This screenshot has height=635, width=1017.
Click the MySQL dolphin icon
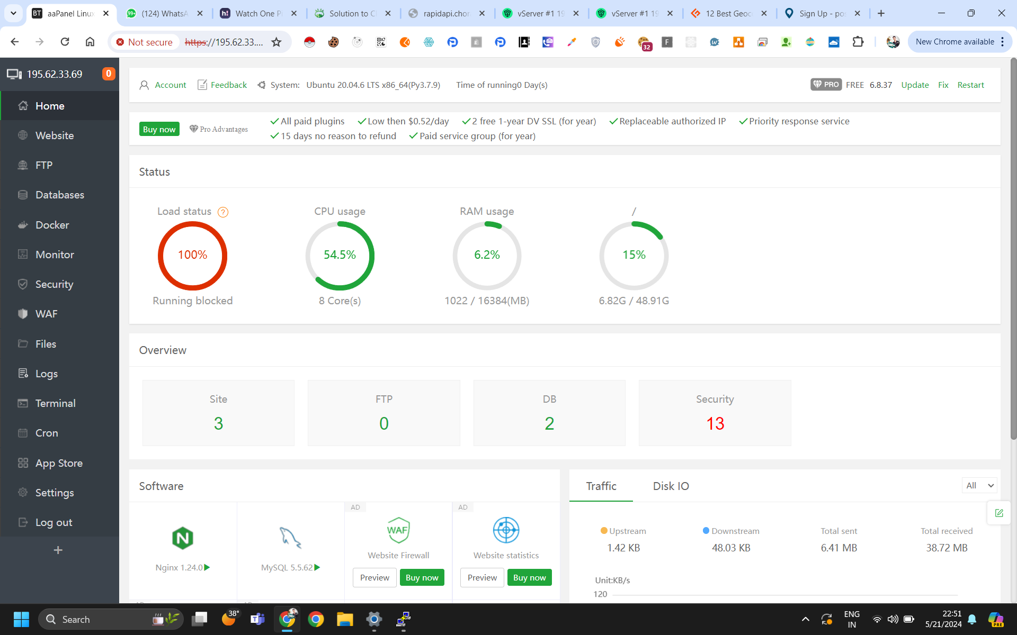click(x=290, y=538)
